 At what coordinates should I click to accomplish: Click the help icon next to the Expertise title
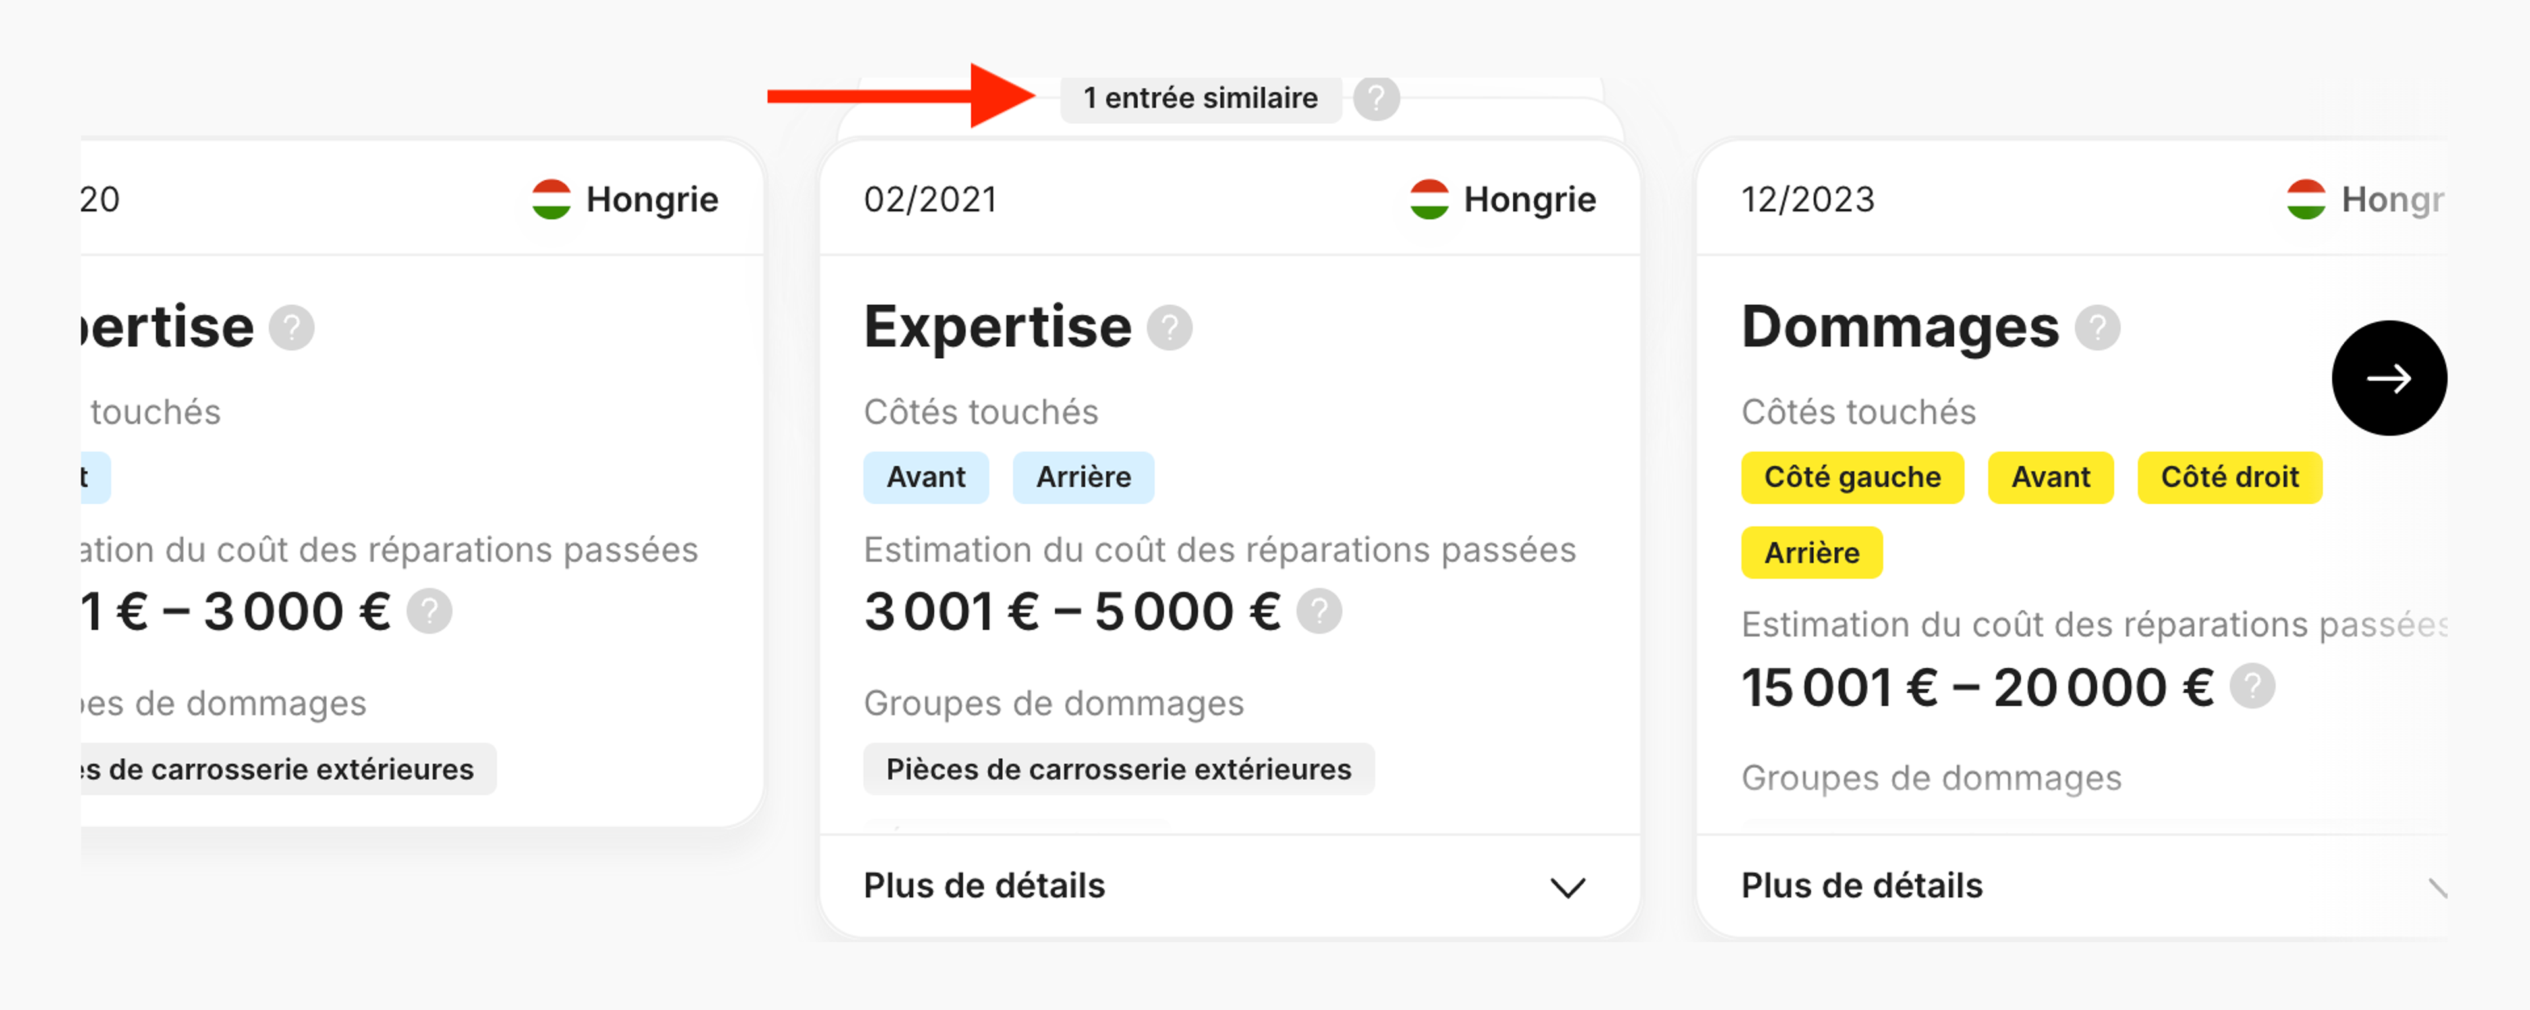tap(1169, 327)
